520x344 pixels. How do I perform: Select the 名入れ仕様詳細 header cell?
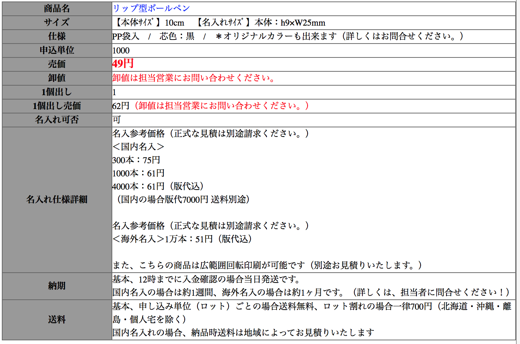(x=57, y=200)
